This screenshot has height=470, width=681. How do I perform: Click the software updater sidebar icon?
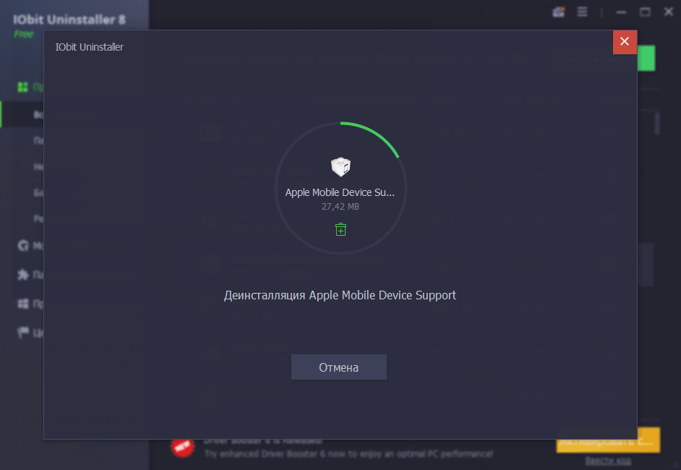coord(23,246)
